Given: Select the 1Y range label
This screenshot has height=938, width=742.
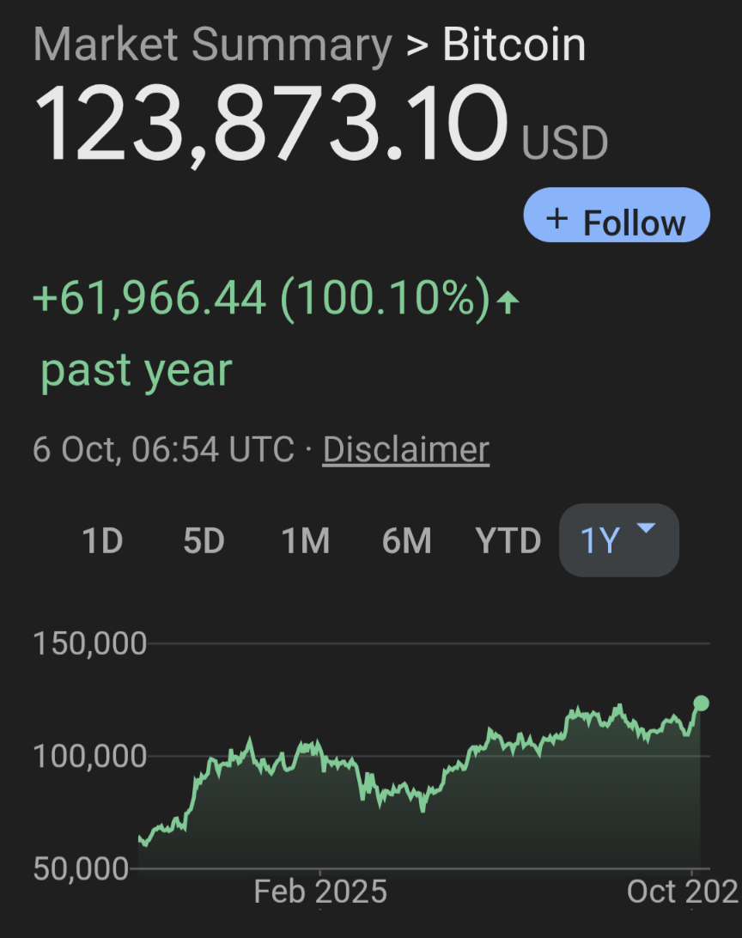Looking at the screenshot, I should [x=599, y=541].
